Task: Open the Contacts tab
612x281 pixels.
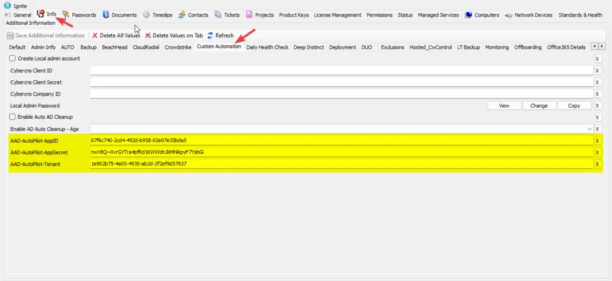Action: (193, 15)
